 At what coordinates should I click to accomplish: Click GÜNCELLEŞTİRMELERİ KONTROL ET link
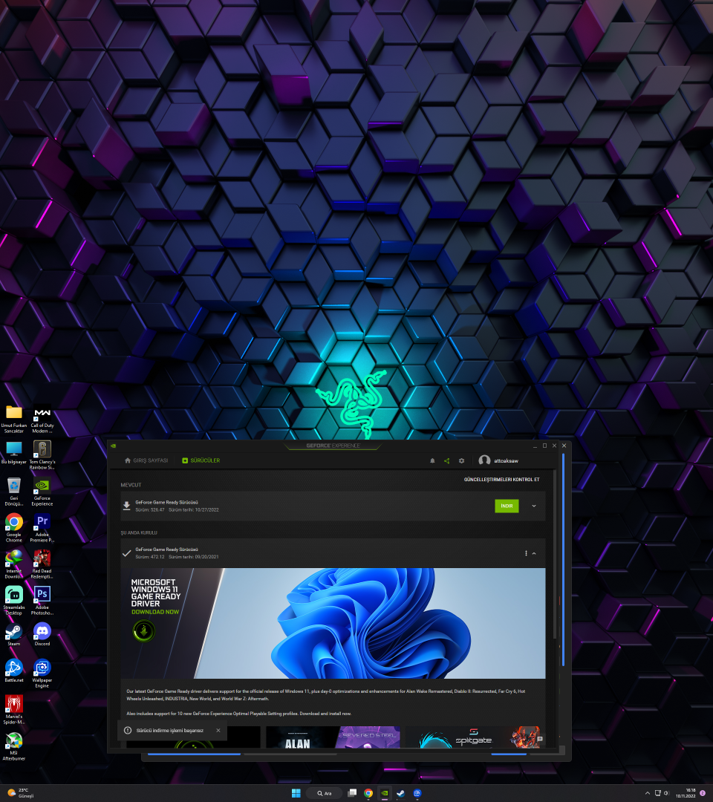(502, 480)
